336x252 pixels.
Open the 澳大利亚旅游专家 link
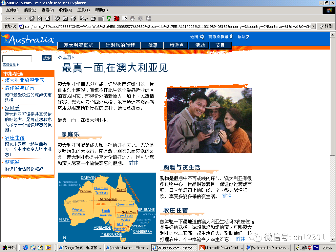pos(24,80)
